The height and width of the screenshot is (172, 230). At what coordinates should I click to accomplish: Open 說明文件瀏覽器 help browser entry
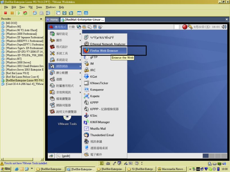point(65,112)
